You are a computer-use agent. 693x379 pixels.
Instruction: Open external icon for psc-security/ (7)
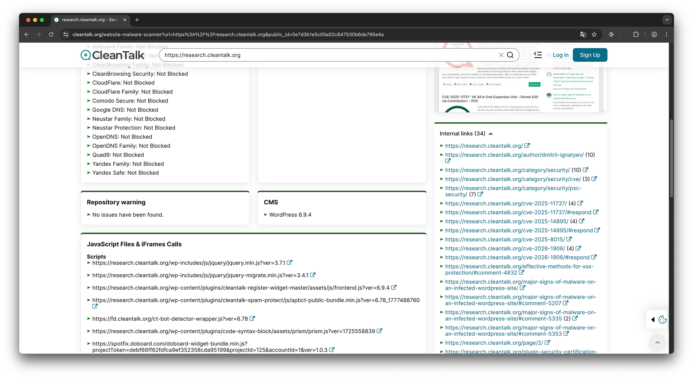(x=480, y=194)
